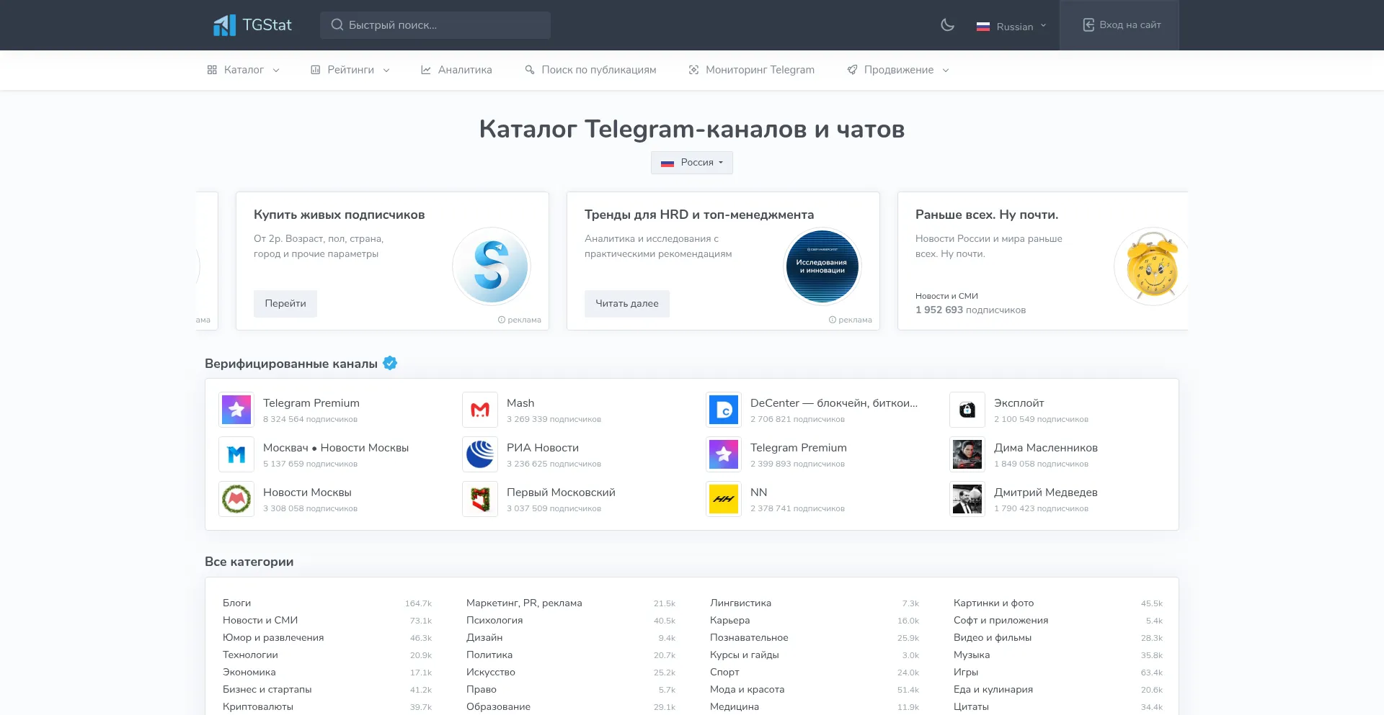Expand the Рейтинги dropdown menu

(x=350, y=70)
